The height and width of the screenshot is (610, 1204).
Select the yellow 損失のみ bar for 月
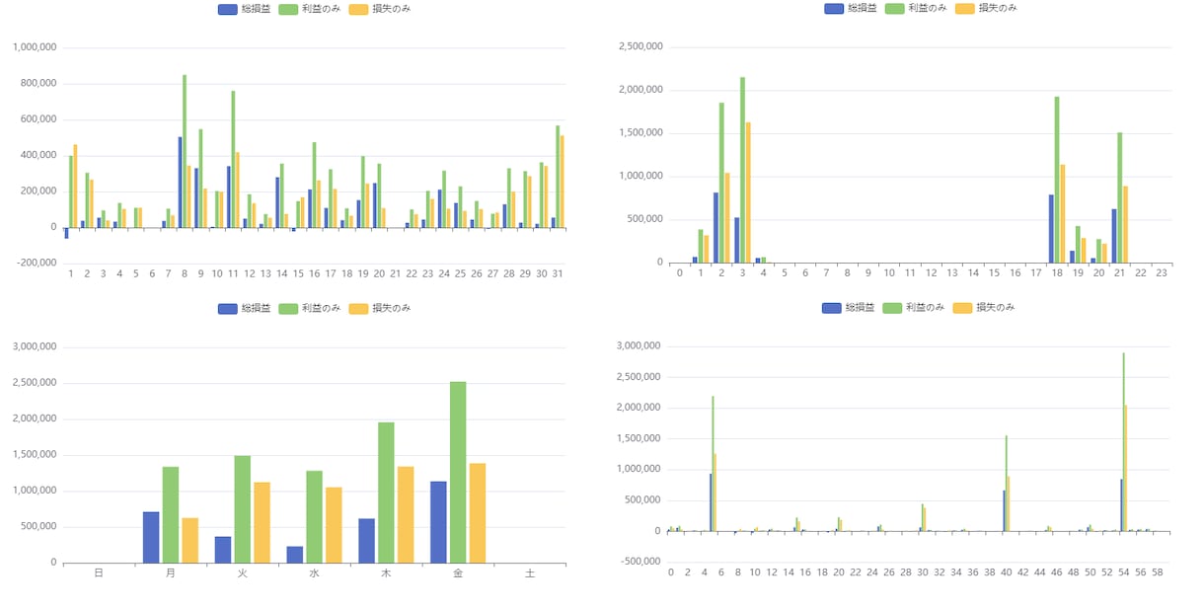190,540
